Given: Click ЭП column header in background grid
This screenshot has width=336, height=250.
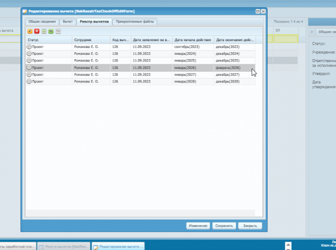Looking at the screenshot, I should (285, 31).
